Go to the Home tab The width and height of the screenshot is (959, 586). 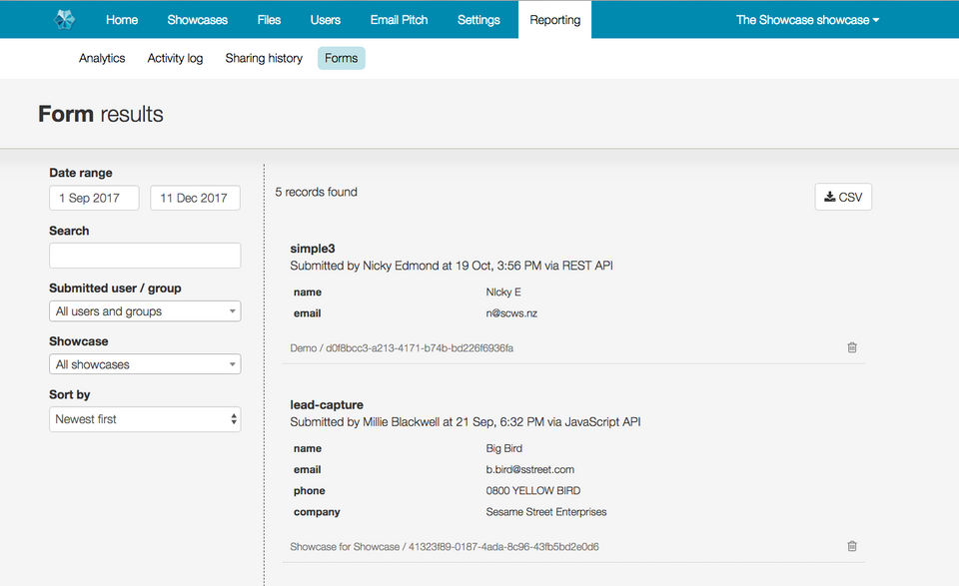pyautogui.click(x=122, y=20)
